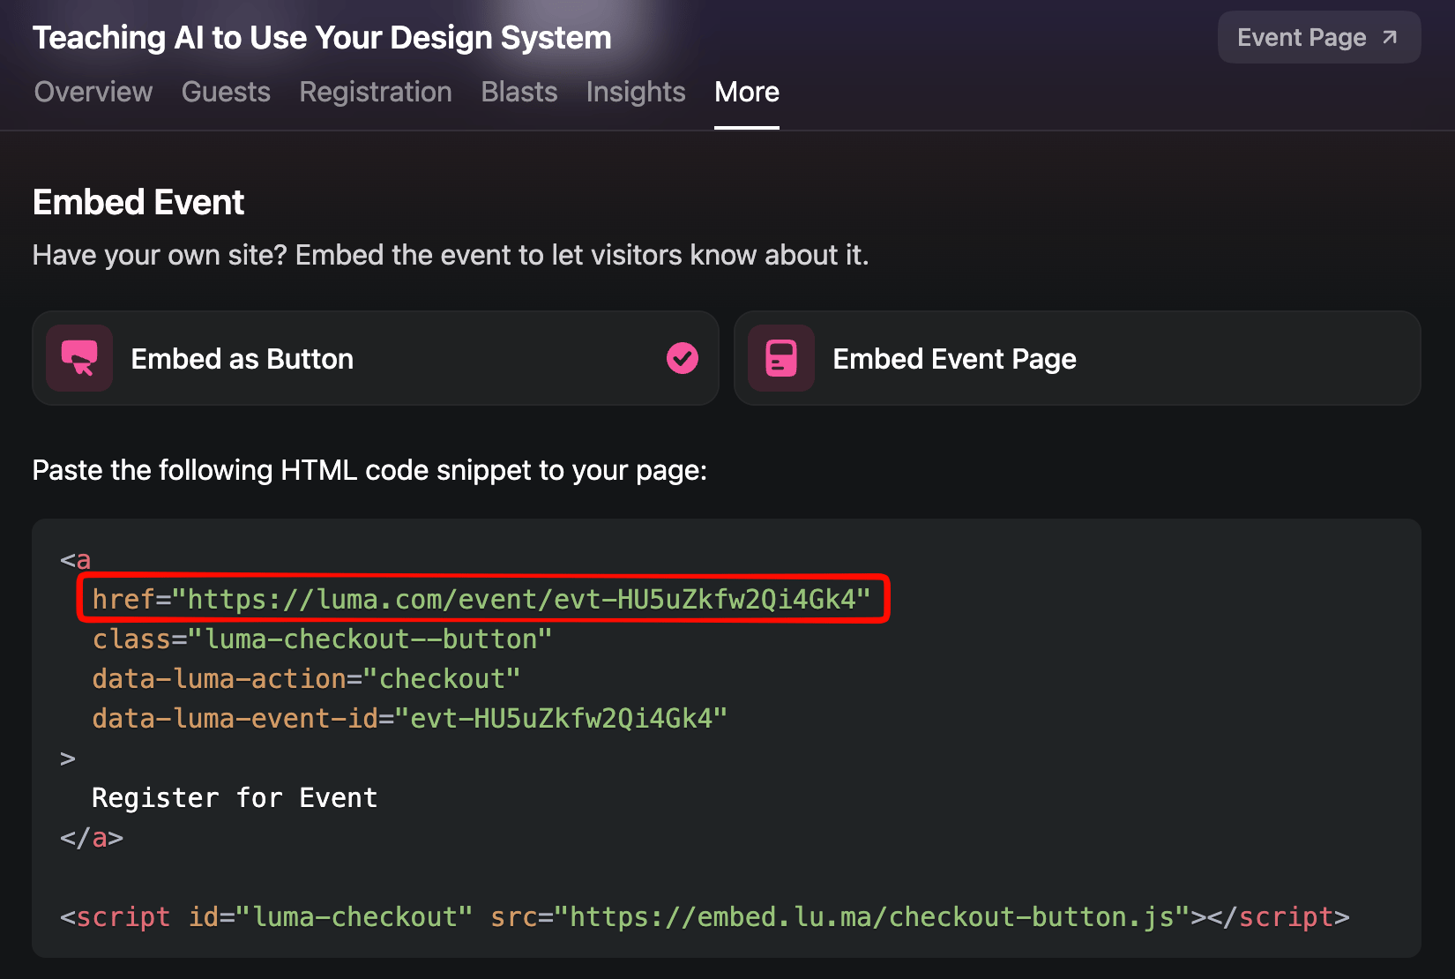
Task: Click the arrow icon on the Event Page button
Action: pos(1390,37)
